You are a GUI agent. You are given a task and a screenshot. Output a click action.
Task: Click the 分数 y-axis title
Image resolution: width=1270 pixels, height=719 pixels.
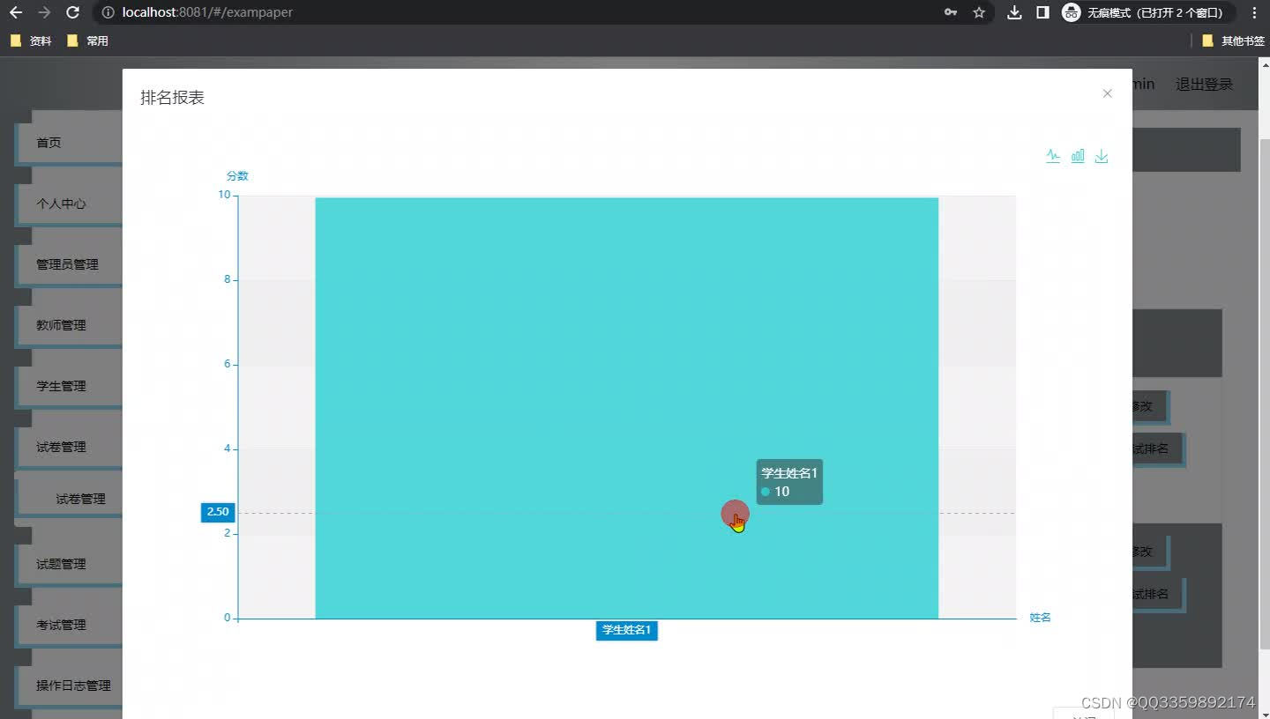tap(237, 176)
